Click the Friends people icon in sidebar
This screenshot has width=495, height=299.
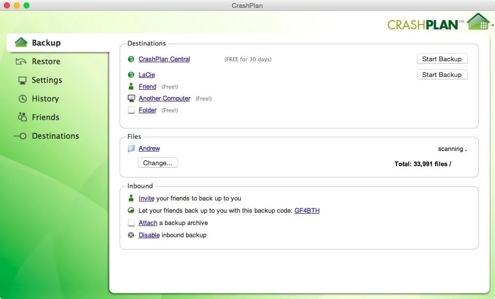pyautogui.click(x=23, y=117)
